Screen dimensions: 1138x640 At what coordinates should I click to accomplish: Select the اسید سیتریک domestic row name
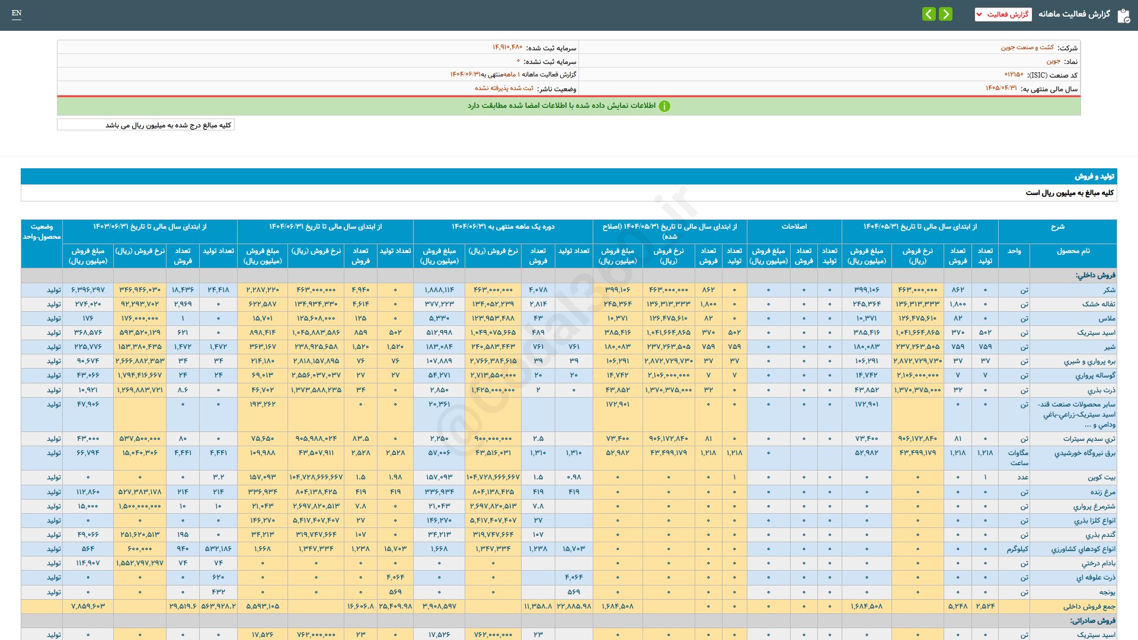pyautogui.click(x=1096, y=333)
